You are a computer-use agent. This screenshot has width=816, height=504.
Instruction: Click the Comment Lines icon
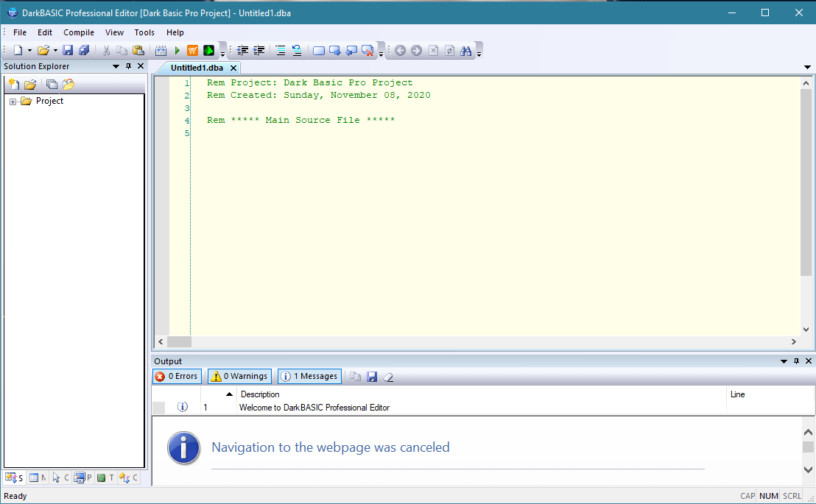[x=281, y=51]
